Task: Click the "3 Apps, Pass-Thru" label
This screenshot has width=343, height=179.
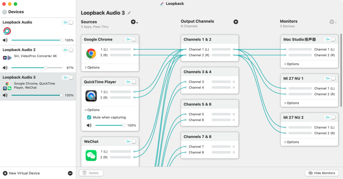Action: point(95,27)
